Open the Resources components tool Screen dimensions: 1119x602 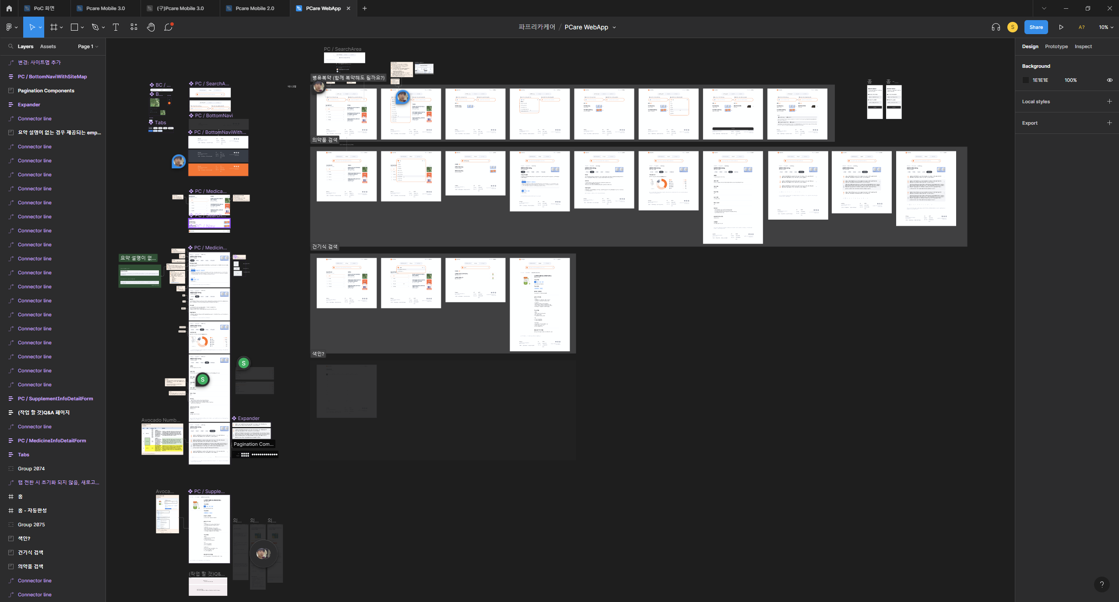[x=134, y=27]
